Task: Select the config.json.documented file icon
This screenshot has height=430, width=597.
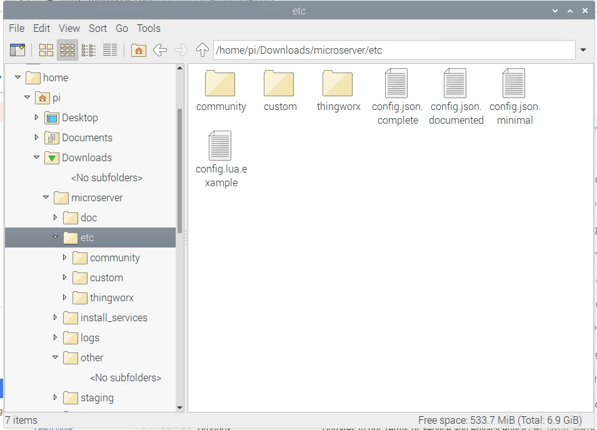Action: (x=455, y=83)
